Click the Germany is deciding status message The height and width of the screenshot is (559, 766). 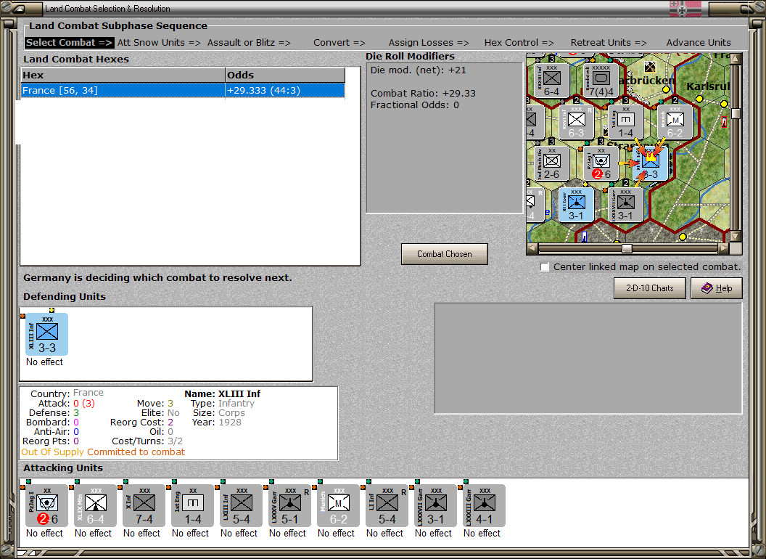click(x=157, y=278)
